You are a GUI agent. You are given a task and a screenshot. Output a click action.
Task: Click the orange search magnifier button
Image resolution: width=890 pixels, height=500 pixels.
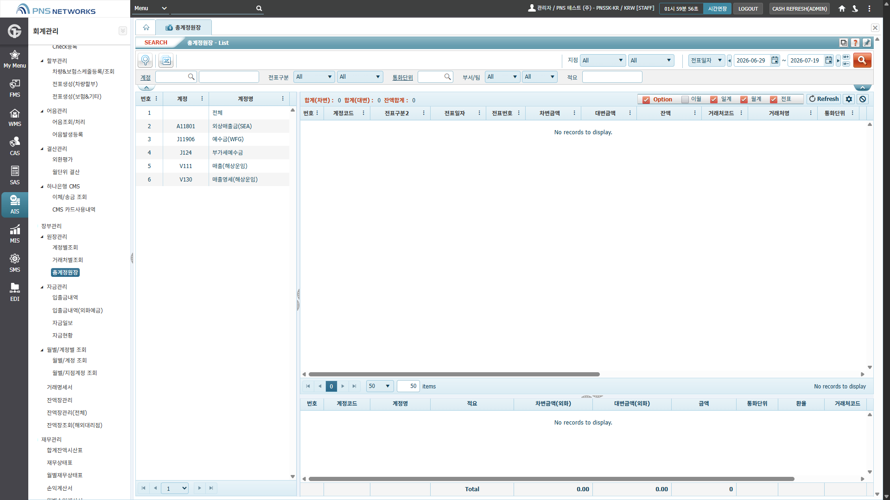[x=862, y=60]
